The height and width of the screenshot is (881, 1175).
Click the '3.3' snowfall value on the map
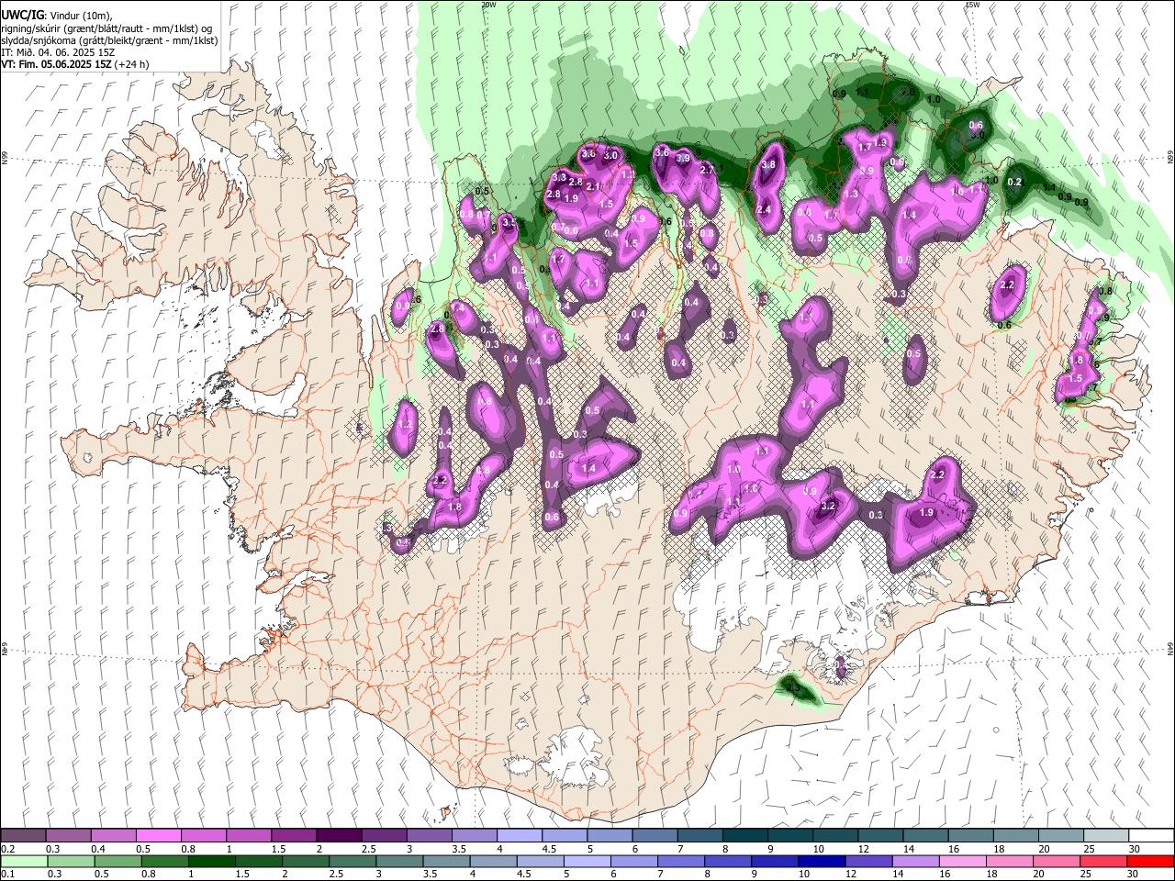click(x=559, y=177)
